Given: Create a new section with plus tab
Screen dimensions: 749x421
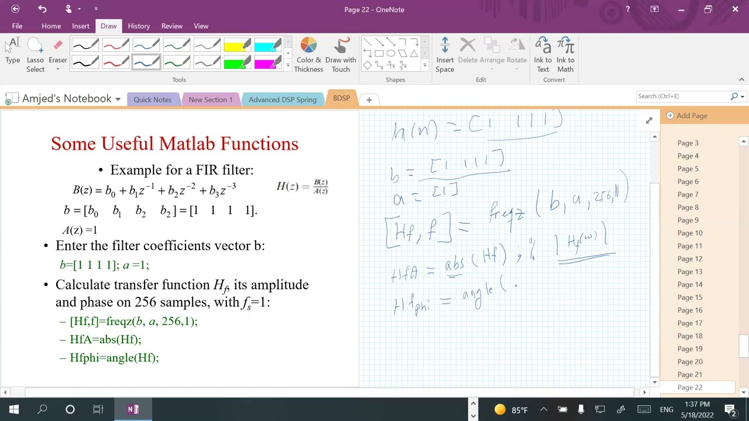Looking at the screenshot, I should (x=369, y=100).
